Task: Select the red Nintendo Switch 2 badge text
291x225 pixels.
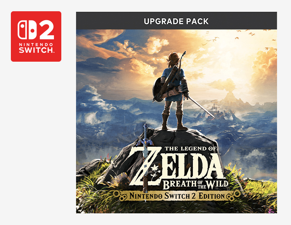Action: point(36,48)
